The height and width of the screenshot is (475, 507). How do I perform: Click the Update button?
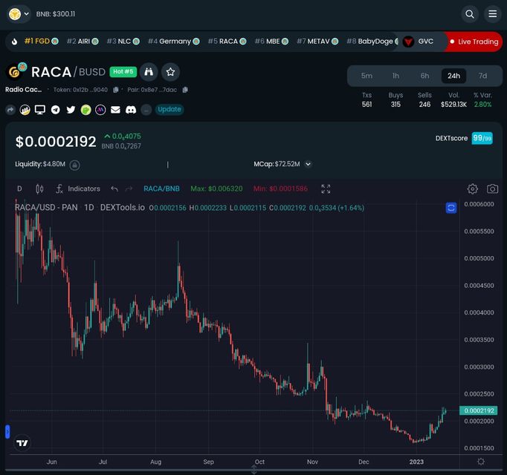tap(169, 109)
